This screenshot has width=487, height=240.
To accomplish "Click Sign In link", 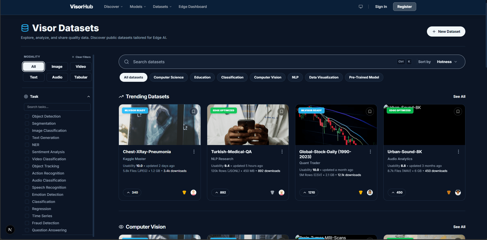I will (x=381, y=7).
